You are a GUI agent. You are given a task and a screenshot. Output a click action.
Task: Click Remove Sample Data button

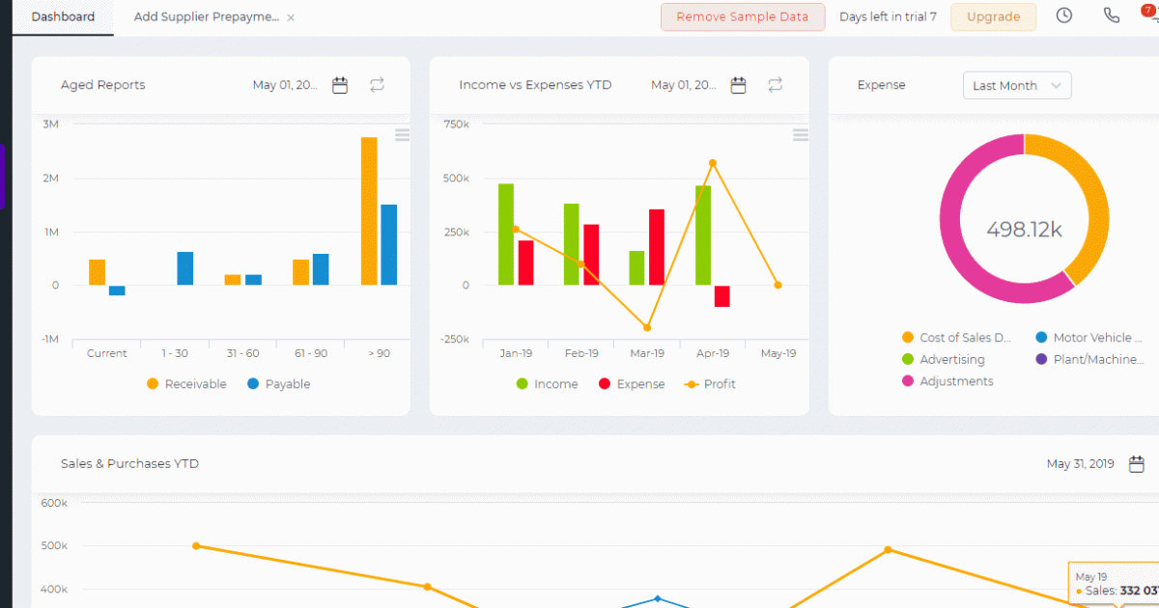coord(743,16)
